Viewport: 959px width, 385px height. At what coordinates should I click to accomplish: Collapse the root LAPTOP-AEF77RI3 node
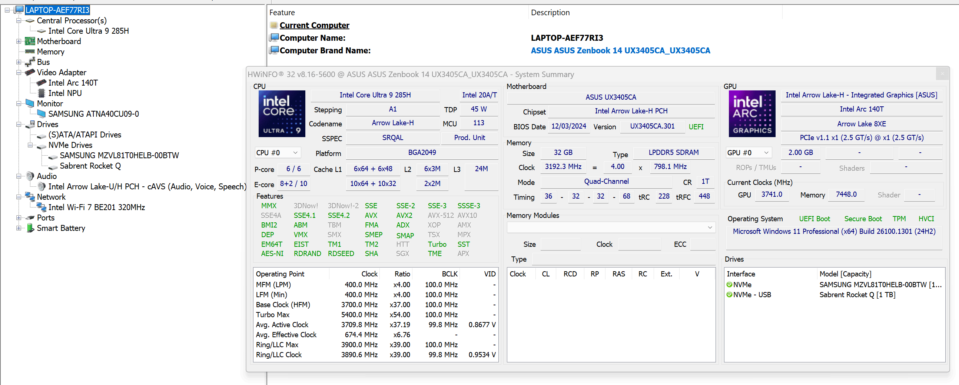click(x=7, y=10)
